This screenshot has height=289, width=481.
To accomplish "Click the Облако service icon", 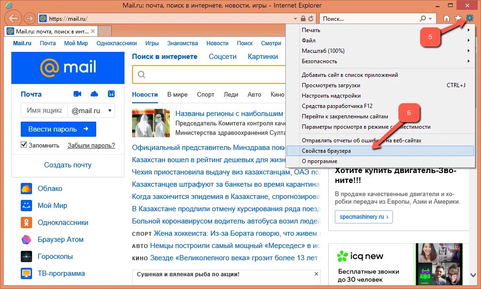I will tap(26, 189).
